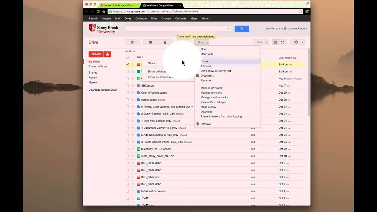This screenshot has height=212, width=377.
Task: Click the folder icon beside Organize
Action: [198, 76]
